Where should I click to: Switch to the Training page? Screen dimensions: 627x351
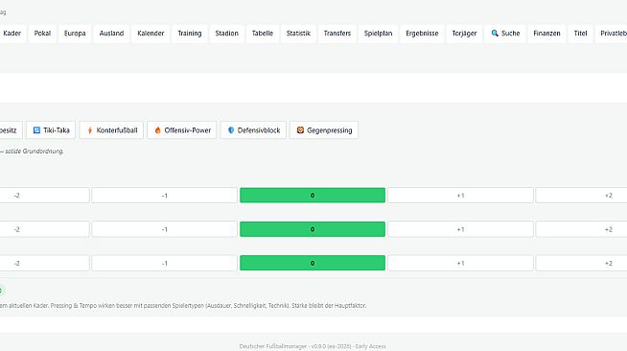click(190, 34)
